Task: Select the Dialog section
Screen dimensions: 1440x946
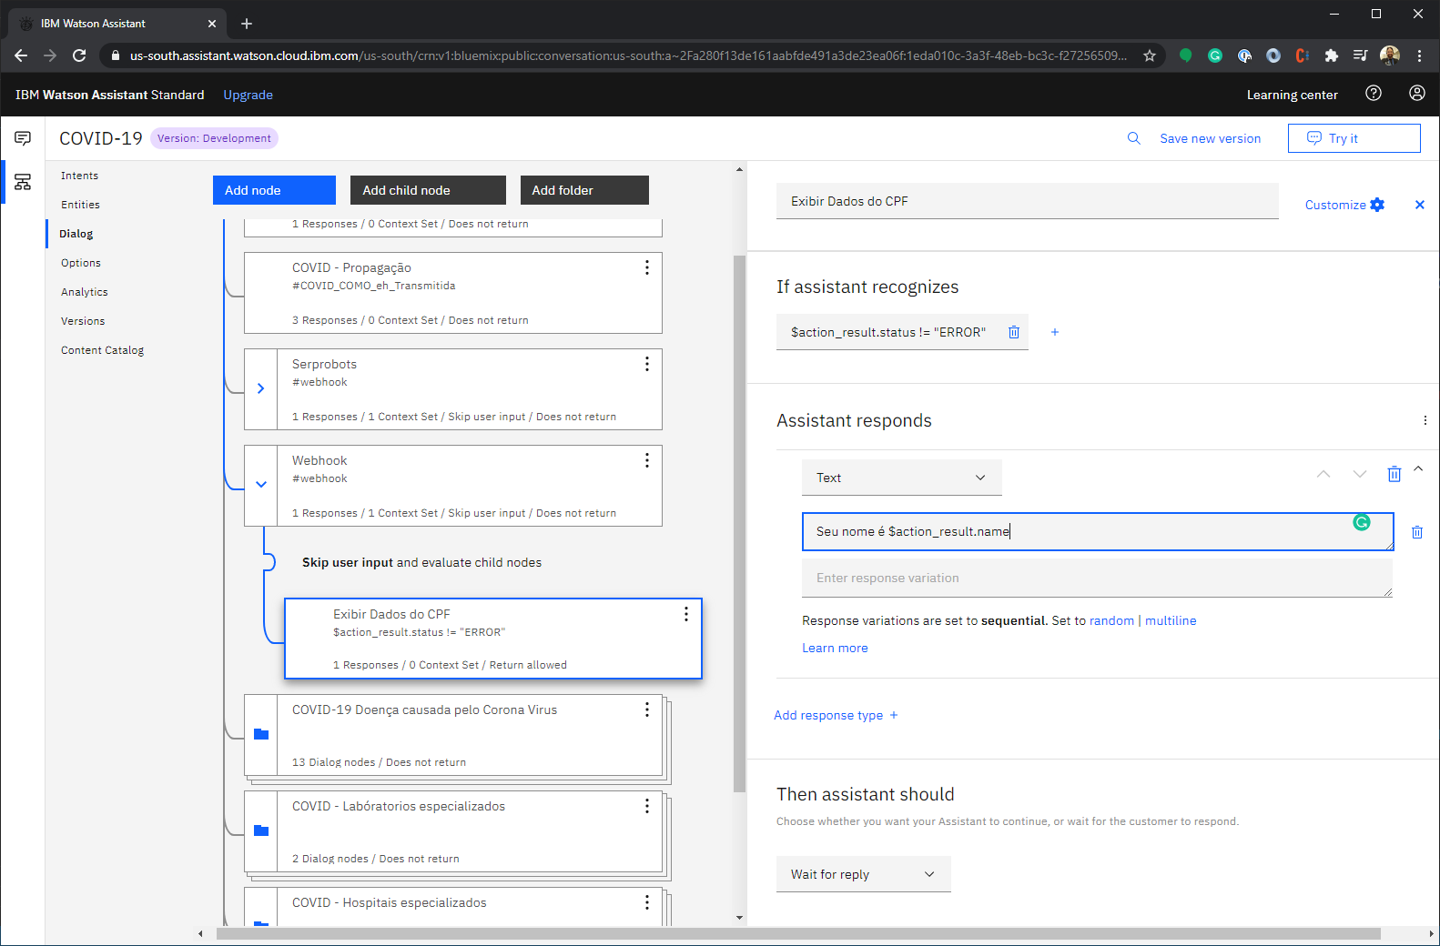Action: 76,234
